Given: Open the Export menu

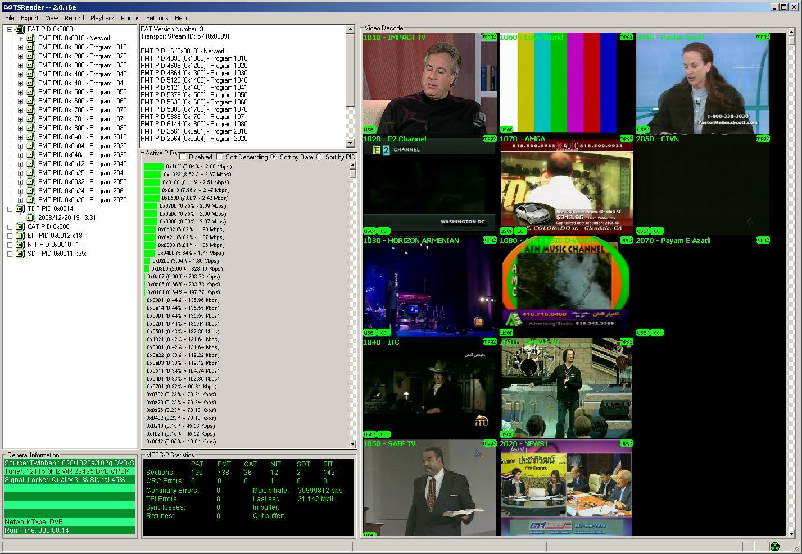Looking at the screenshot, I should point(30,18).
